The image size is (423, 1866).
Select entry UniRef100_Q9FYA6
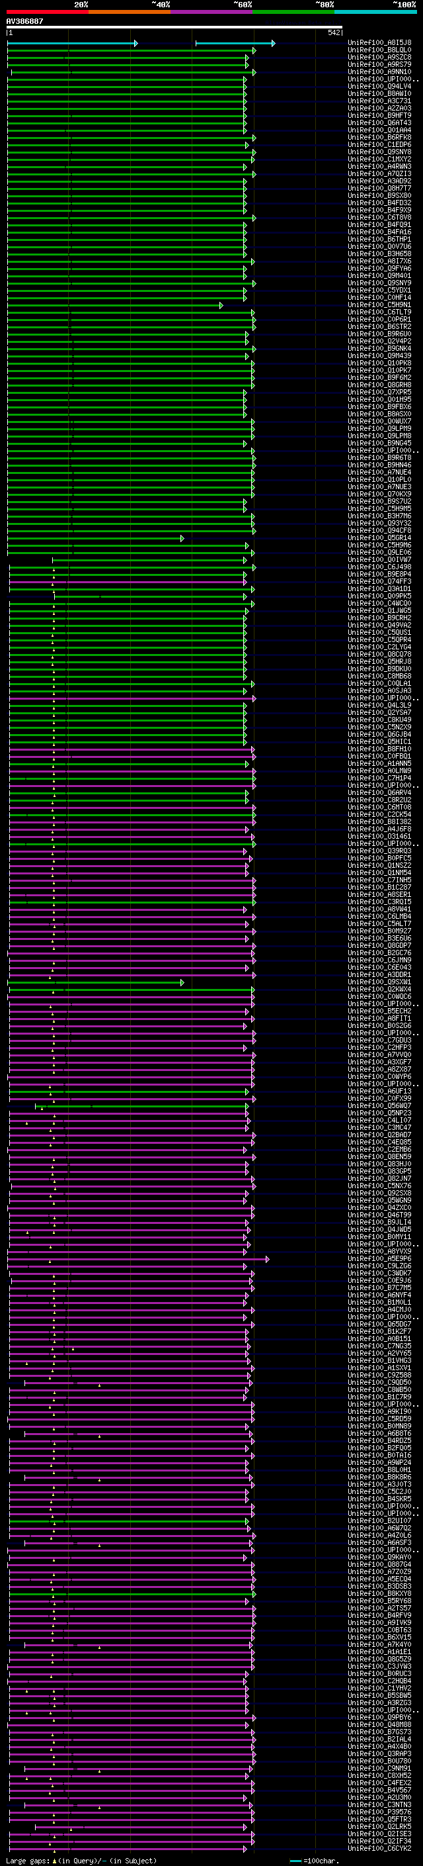tap(379, 268)
